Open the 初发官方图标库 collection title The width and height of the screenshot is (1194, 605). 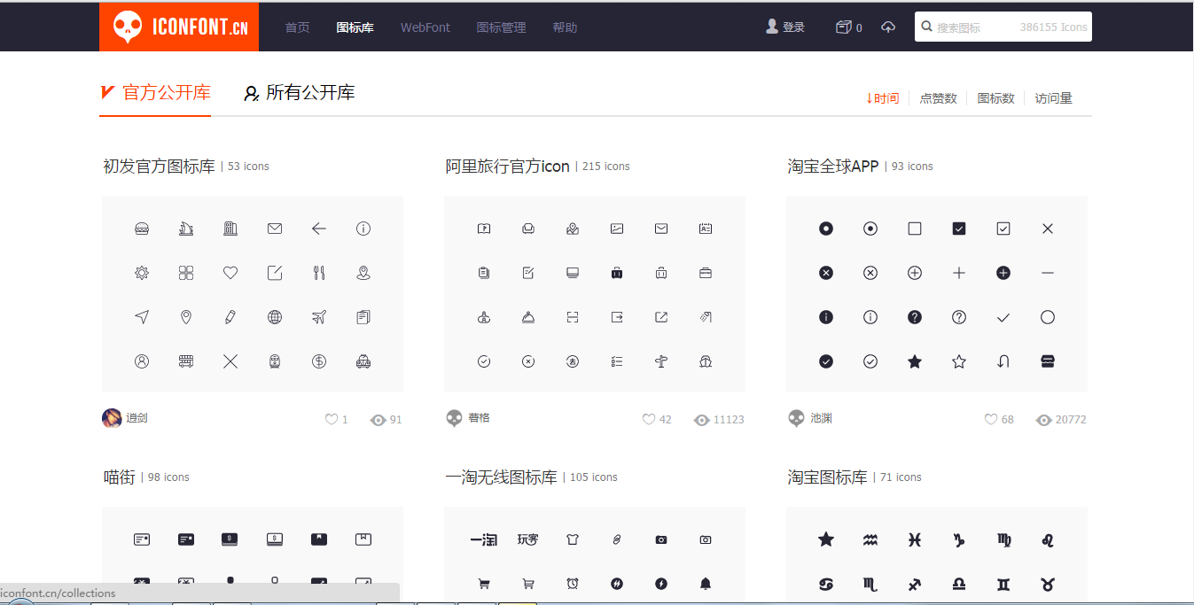click(x=160, y=166)
